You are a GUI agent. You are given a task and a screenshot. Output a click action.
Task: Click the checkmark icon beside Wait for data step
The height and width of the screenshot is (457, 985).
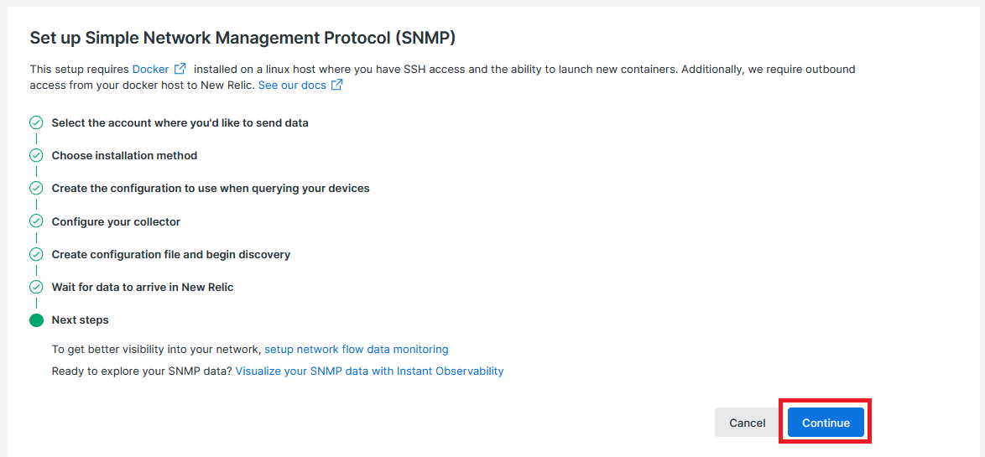pos(36,287)
